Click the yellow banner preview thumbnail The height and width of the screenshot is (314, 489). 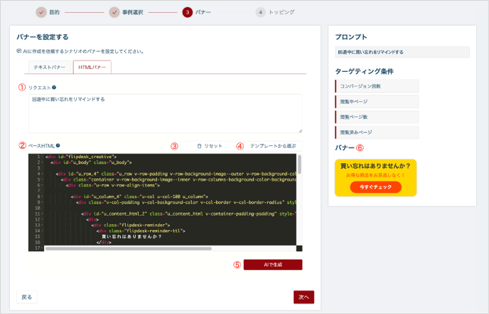(x=376, y=178)
